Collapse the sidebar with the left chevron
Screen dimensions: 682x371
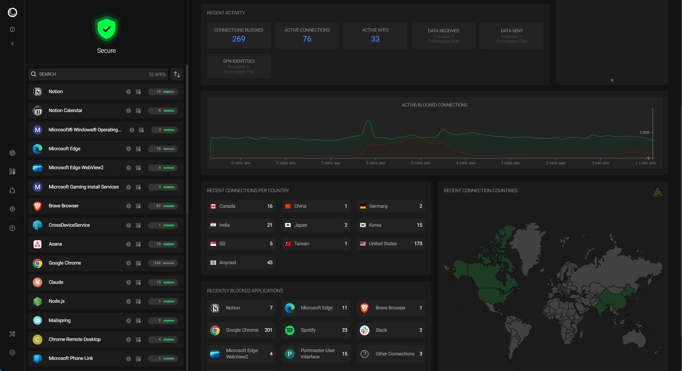(12, 43)
